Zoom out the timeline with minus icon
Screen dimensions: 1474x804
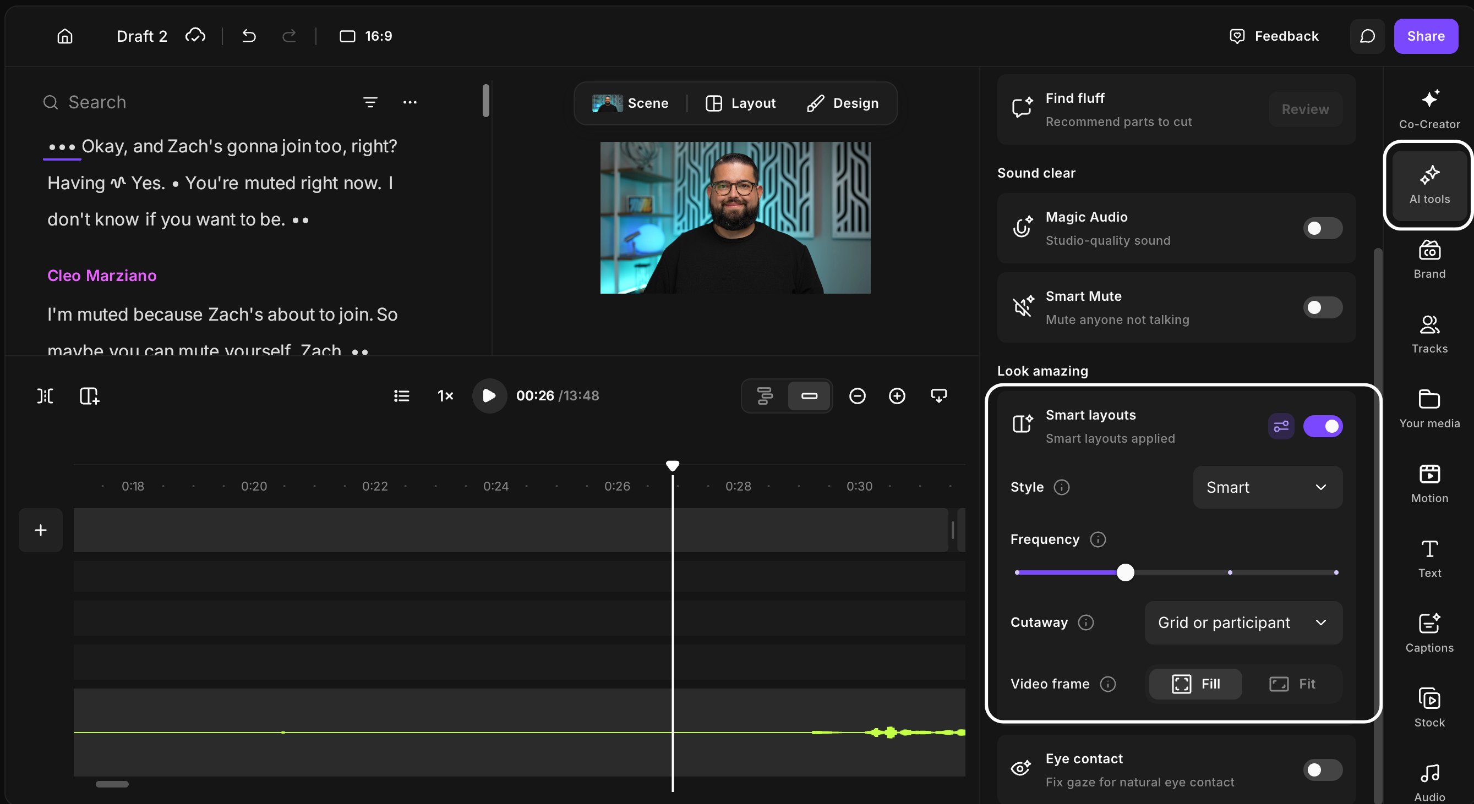856,396
